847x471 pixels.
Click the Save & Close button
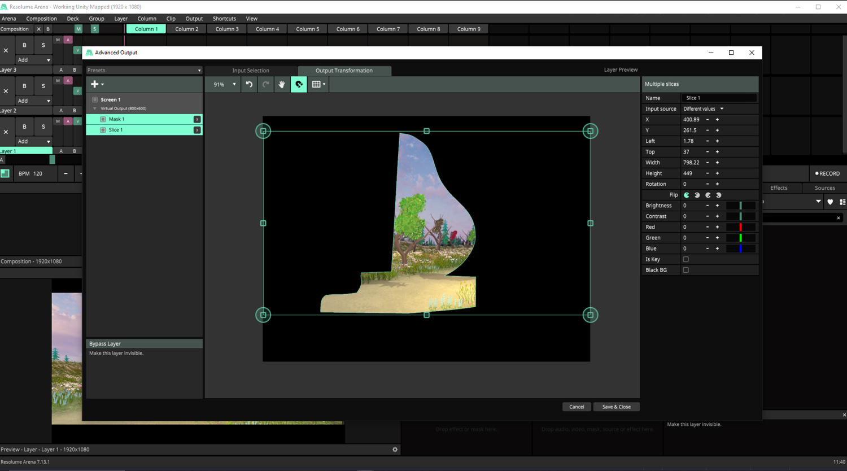(x=616, y=407)
